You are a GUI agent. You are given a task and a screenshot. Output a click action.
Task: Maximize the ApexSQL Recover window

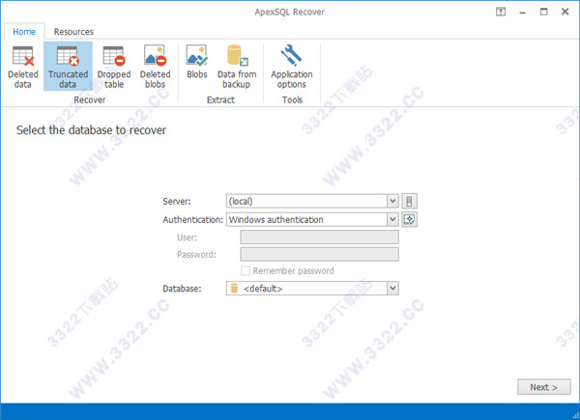pos(543,12)
